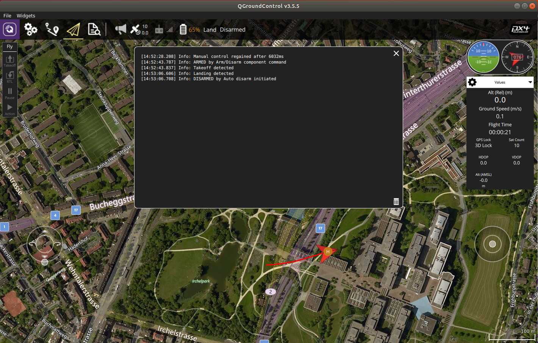Image resolution: width=538 pixels, height=343 pixels.
Task: Open the Analyze view icon
Action: pyautogui.click(x=94, y=29)
